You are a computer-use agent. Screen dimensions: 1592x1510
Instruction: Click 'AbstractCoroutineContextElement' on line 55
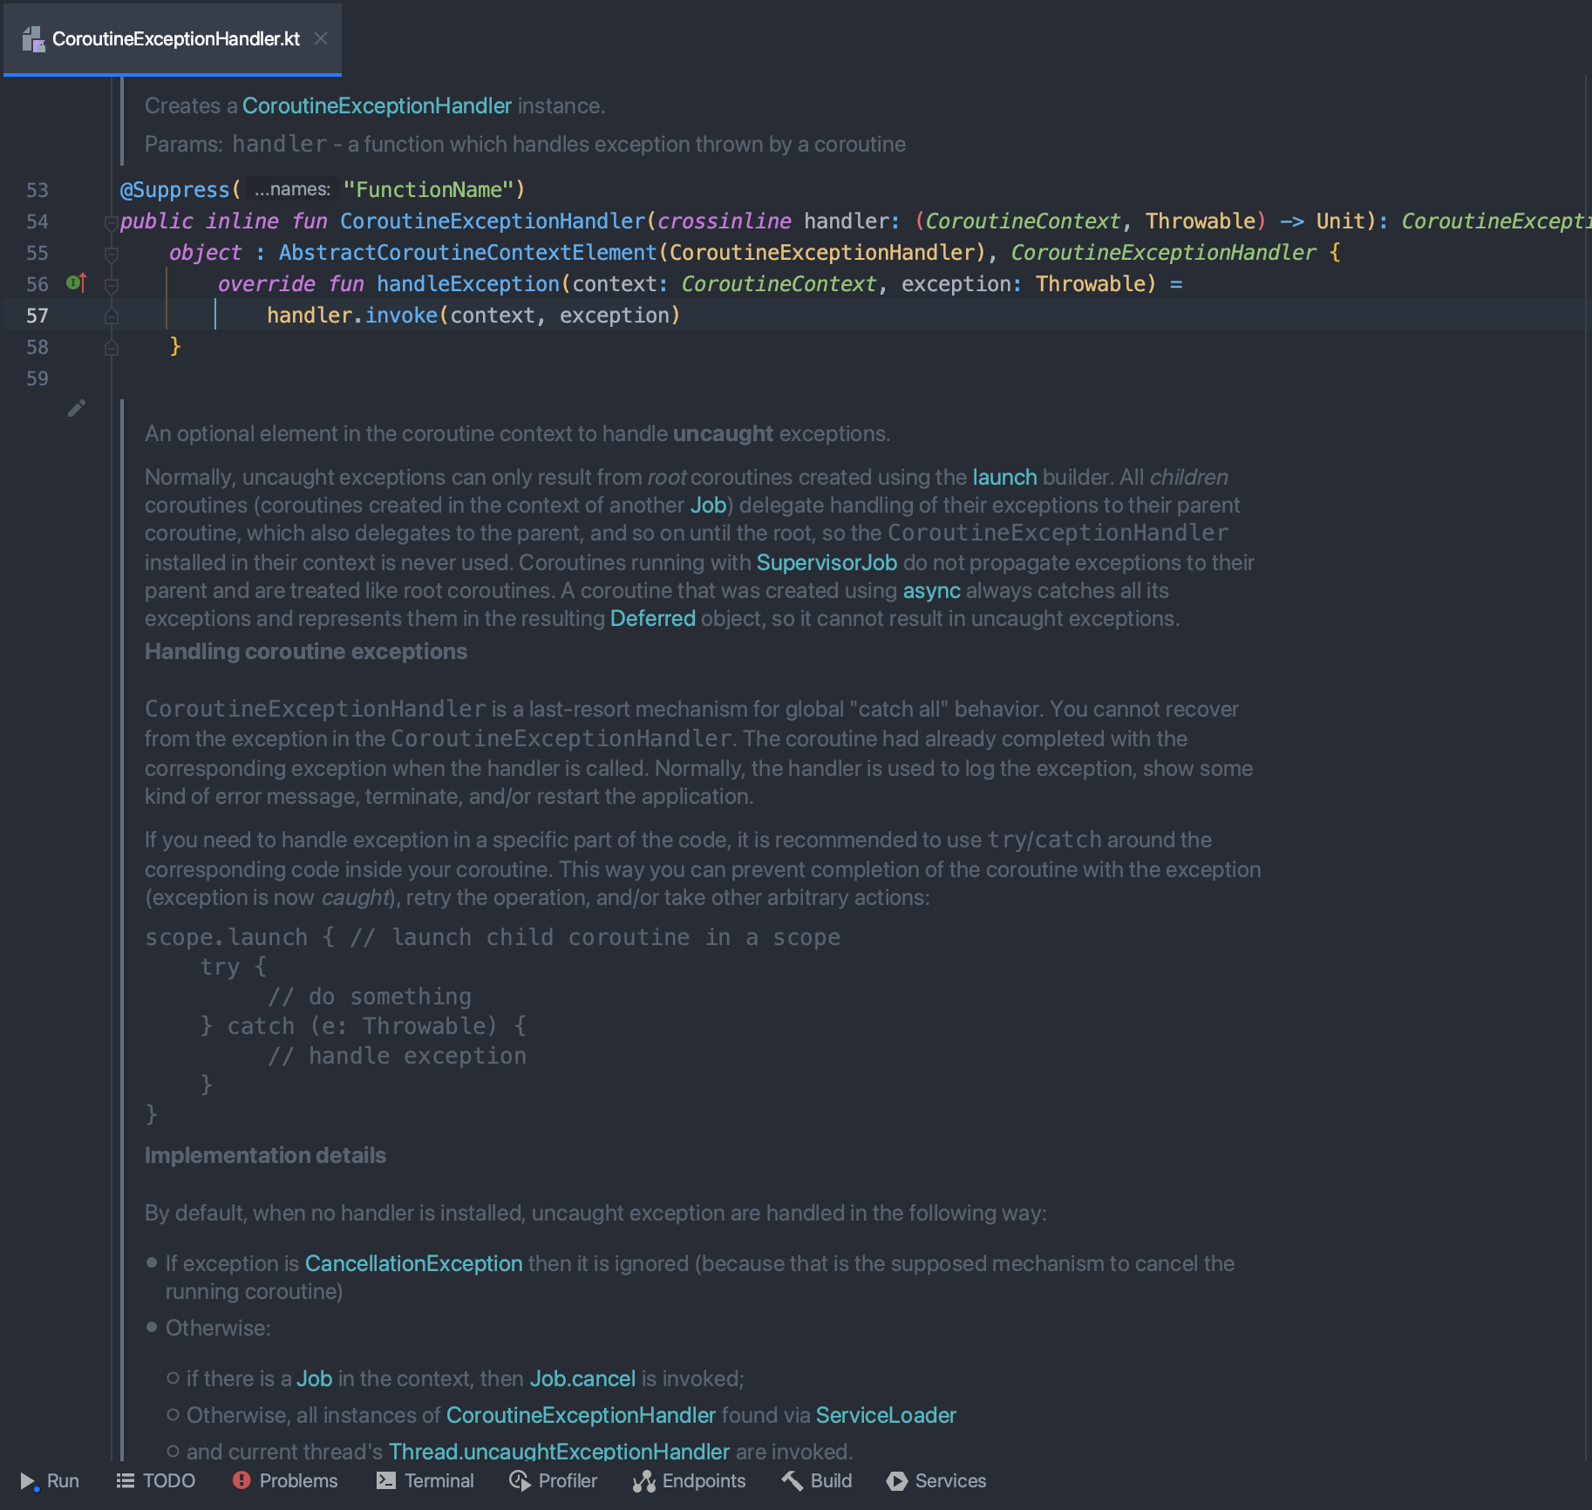(468, 252)
